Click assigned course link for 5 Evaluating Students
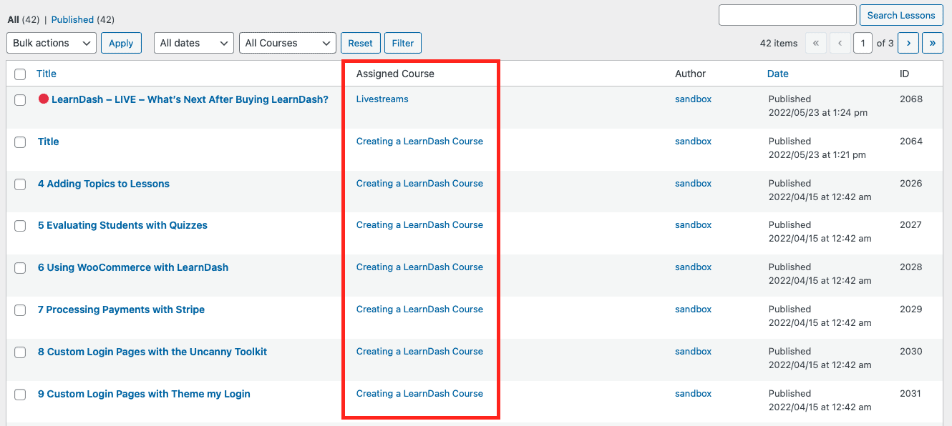 pos(419,225)
